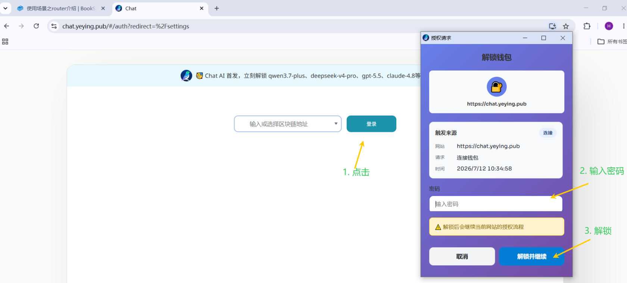Open the tab search chevron at top left
Screen dimensions: 627x283
[x=5, y=8]
